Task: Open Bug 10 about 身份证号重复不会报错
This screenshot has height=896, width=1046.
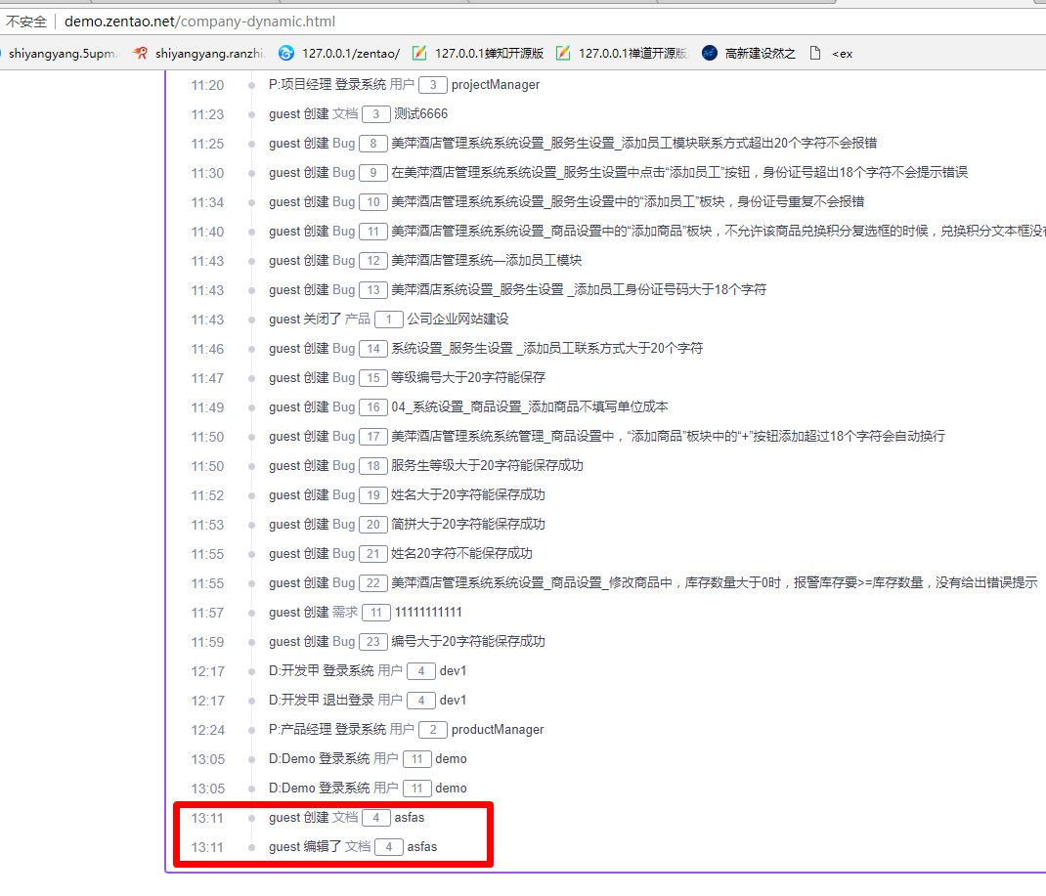Action: click(628, 202)
